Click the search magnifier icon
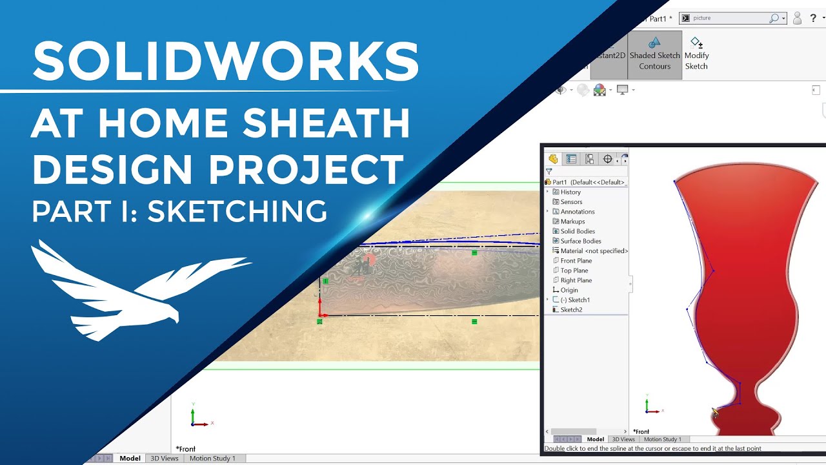The width and height of the screenshot is (826, 465). coord(774,18)
